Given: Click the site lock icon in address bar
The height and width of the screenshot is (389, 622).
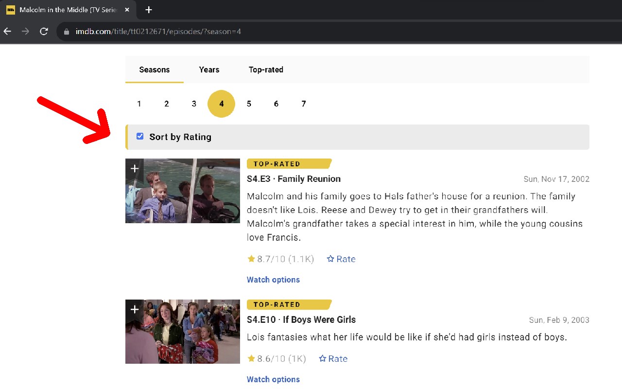Looking at the screenshot, I should 67,32.
